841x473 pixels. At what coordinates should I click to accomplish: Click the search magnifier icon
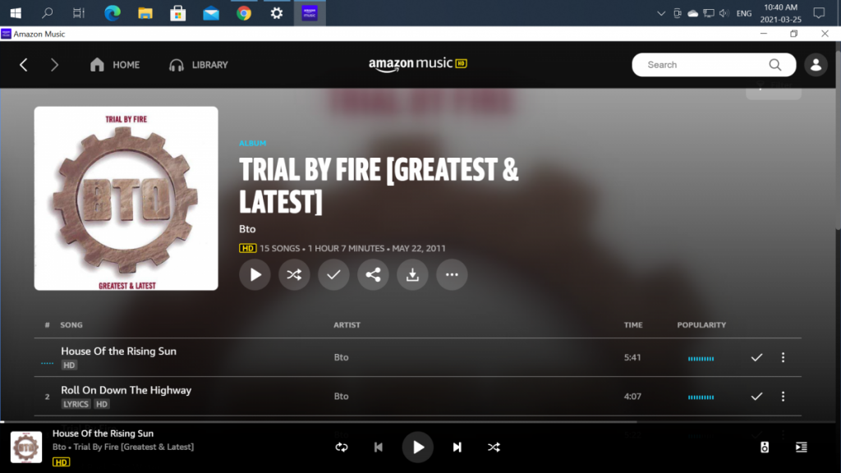point(775,65)
